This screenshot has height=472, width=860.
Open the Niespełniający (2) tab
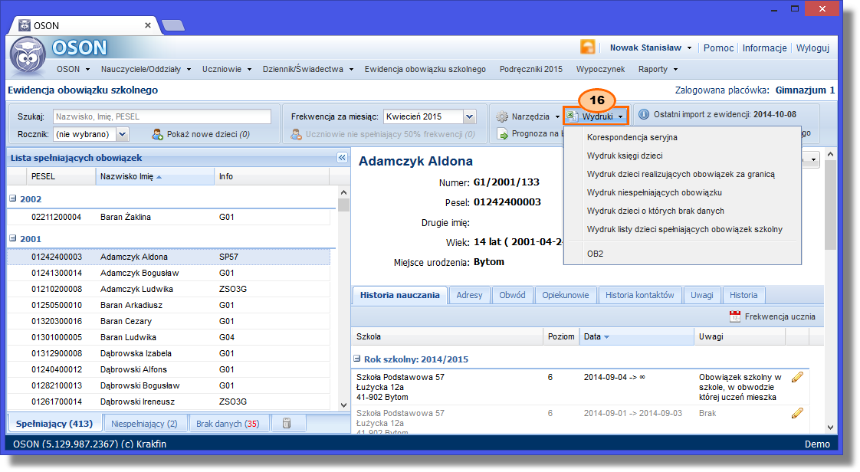coord(144,424)
